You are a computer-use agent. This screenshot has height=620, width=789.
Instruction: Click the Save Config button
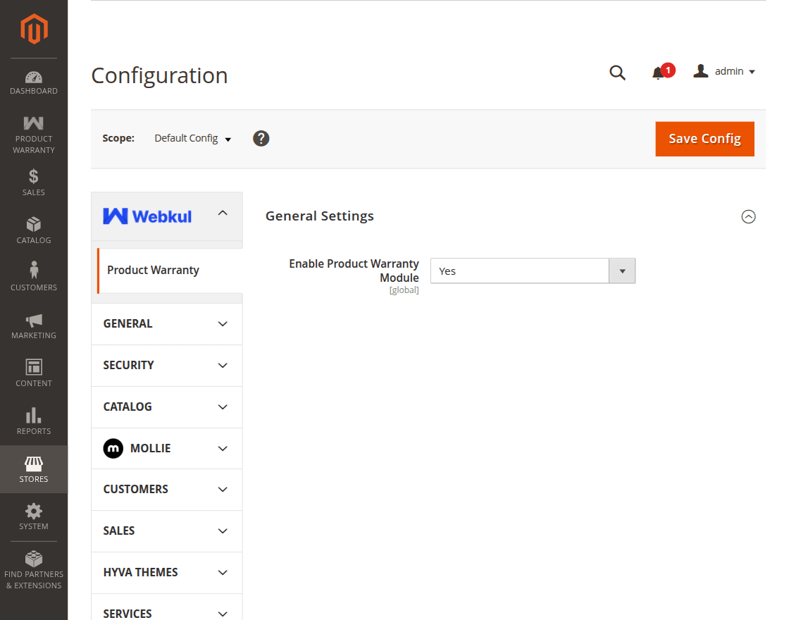tap(704, 139)
